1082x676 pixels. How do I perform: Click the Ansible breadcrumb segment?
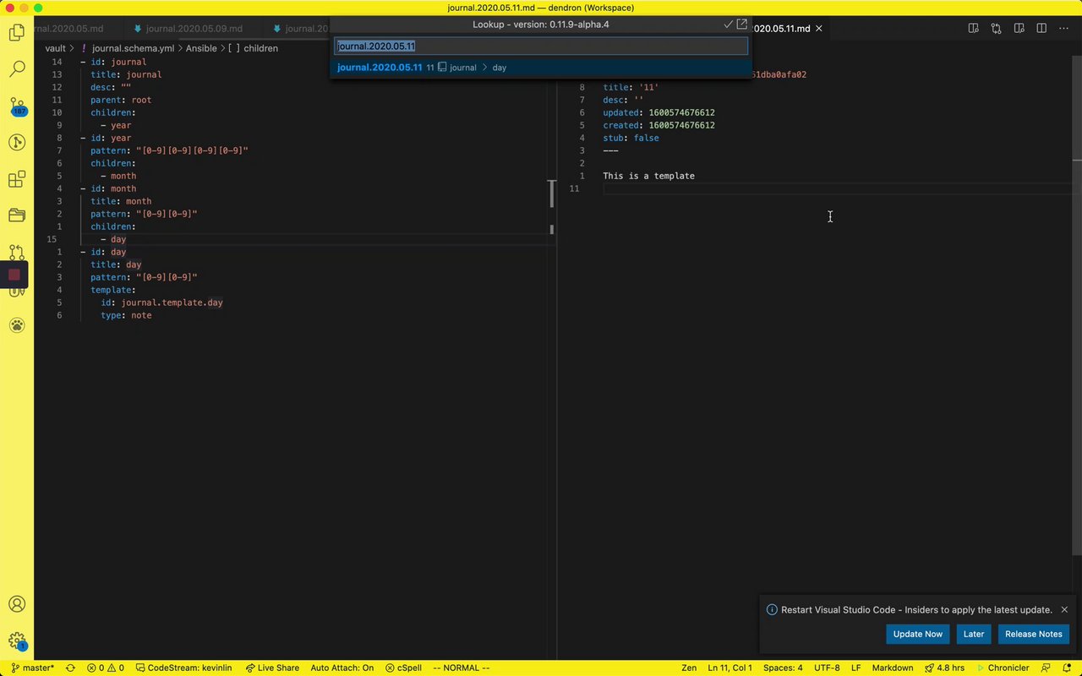[201, 48]
